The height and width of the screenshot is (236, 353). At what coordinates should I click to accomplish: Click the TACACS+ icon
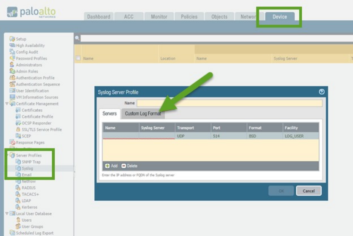(18, 194)
